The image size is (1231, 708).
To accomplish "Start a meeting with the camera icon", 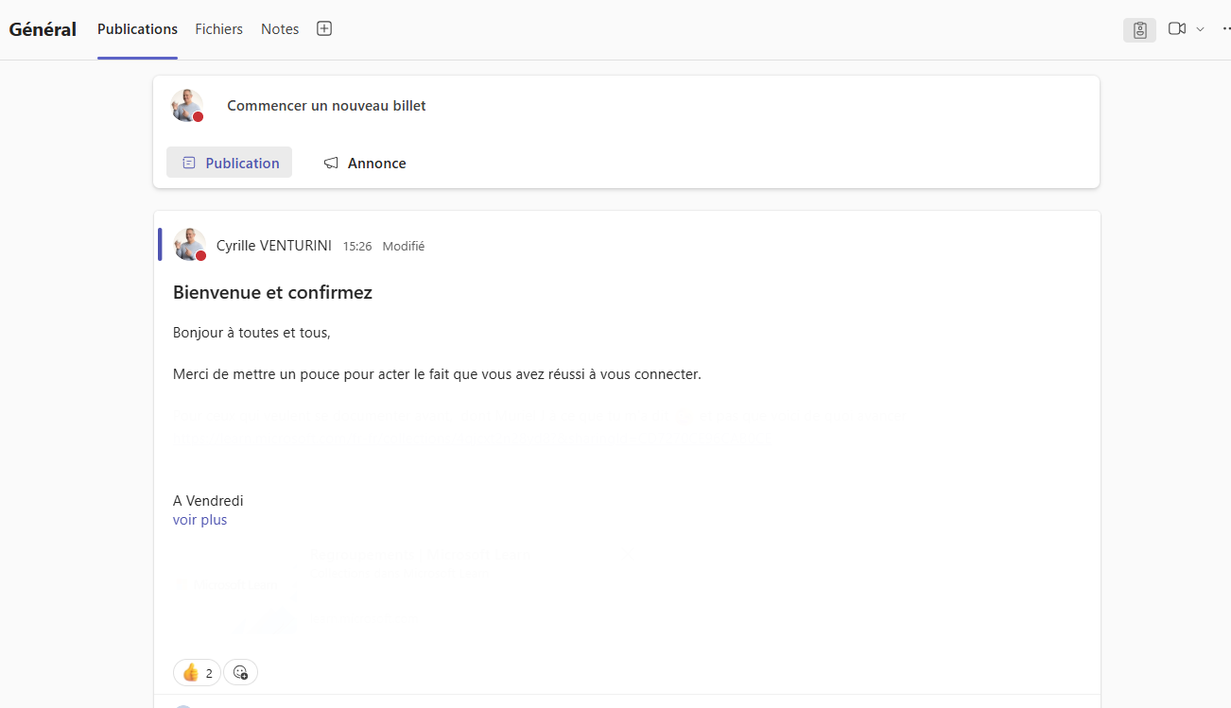I will coord(1176,29).
